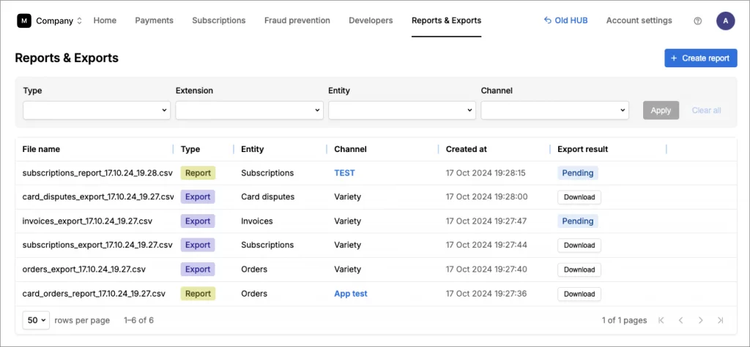This screenshot has width=750, height=347.
Task: Click the Export result column header
Action: 582,149
